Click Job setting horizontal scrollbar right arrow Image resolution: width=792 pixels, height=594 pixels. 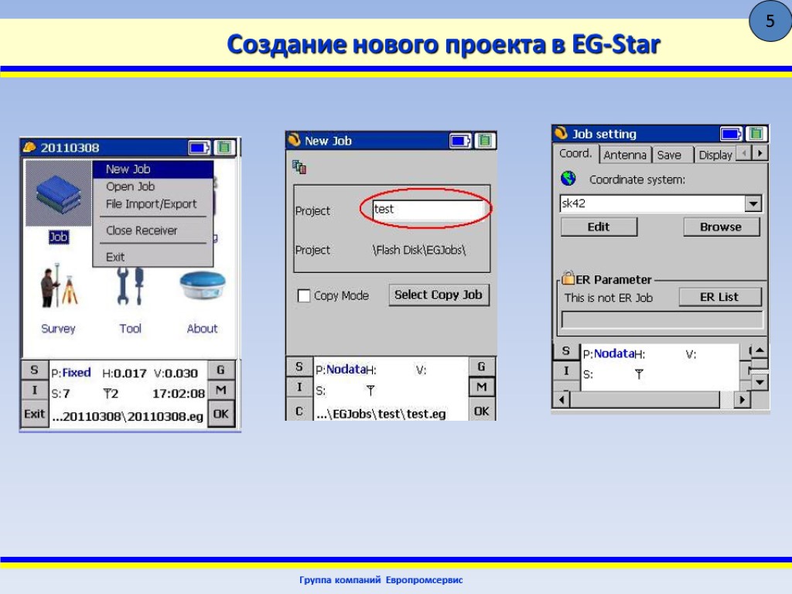742,400
